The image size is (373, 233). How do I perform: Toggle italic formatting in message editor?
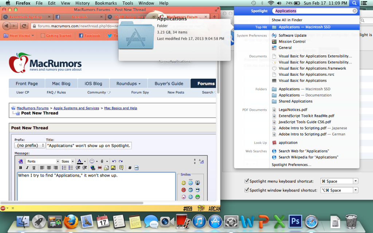(x=27, y=168)
